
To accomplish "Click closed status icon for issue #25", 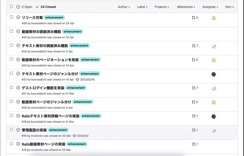I will [18, 31].
